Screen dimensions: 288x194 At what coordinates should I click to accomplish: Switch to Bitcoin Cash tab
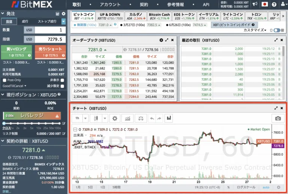(159, 16)
